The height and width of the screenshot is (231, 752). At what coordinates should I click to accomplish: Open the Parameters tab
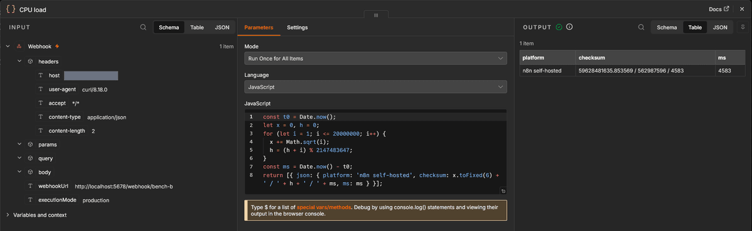[259, 28]
